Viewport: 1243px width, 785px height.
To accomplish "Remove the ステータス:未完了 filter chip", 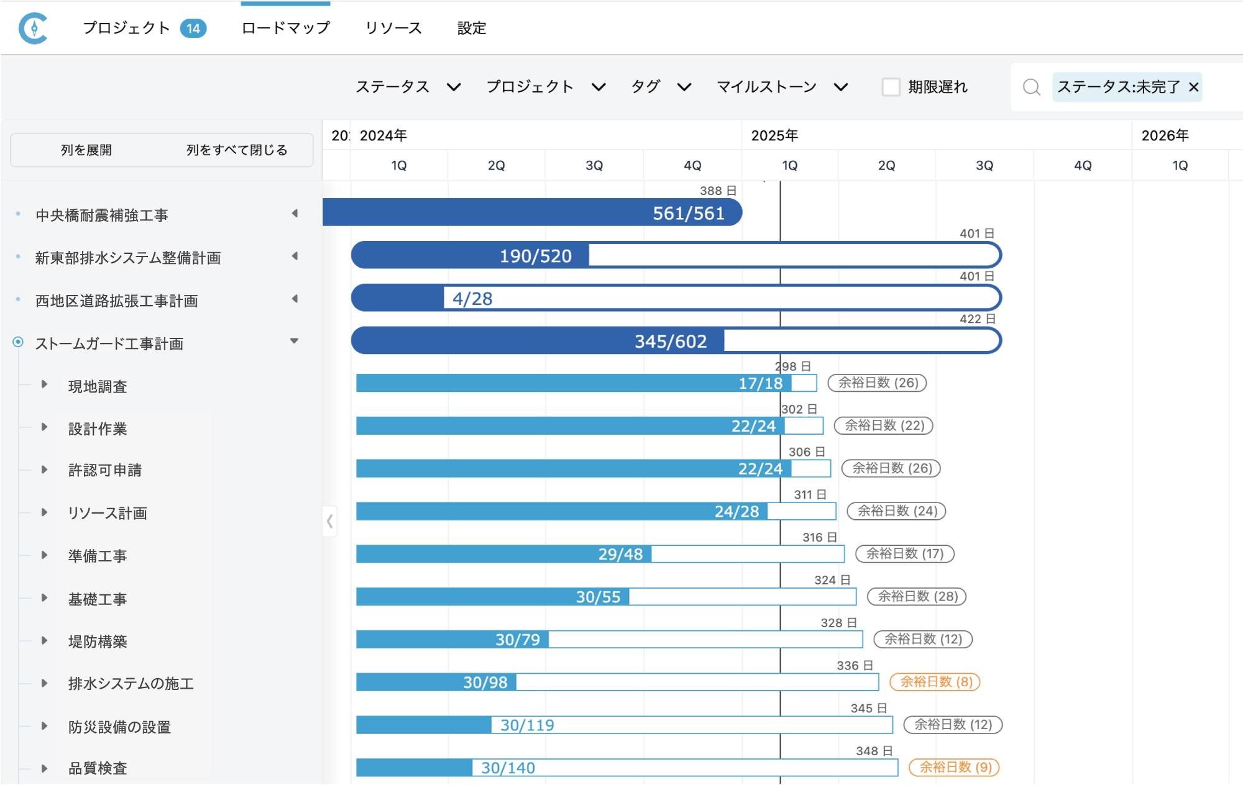I will click(1193, 87).
